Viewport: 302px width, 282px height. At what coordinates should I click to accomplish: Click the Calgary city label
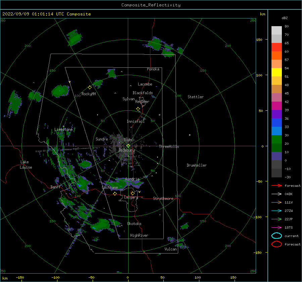131,197
